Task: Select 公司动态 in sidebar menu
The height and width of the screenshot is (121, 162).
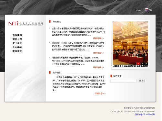Action: [x=17, y=47]
